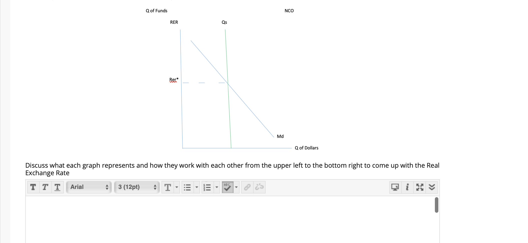Image resolution: width=528 pixels, height=243 pixels.
Task: Open HTML preview in new window
Action: tap(395, 187)
